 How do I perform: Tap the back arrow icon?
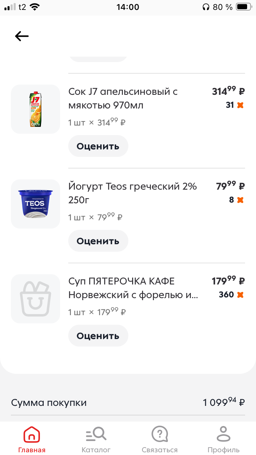[x=22, y=36]
